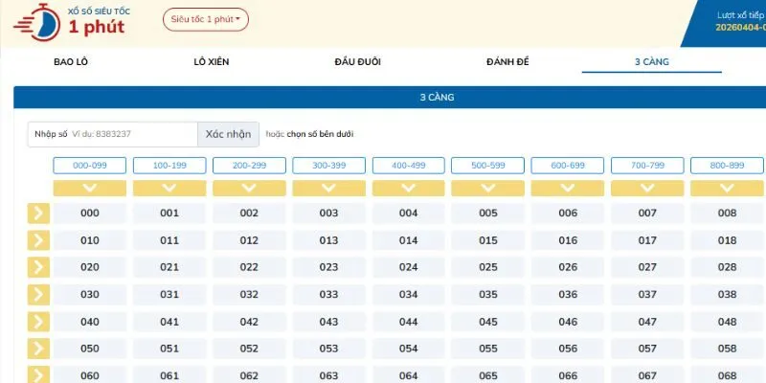Click the down chevron under 700-799
The image size is (766, 383).
click(647, 188)
